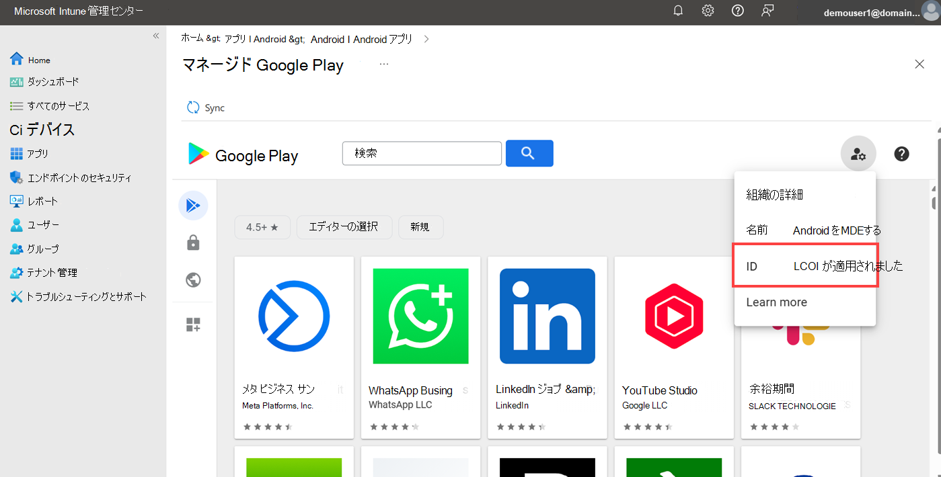Open ユーザー in the sidebar

coord(44,225)
